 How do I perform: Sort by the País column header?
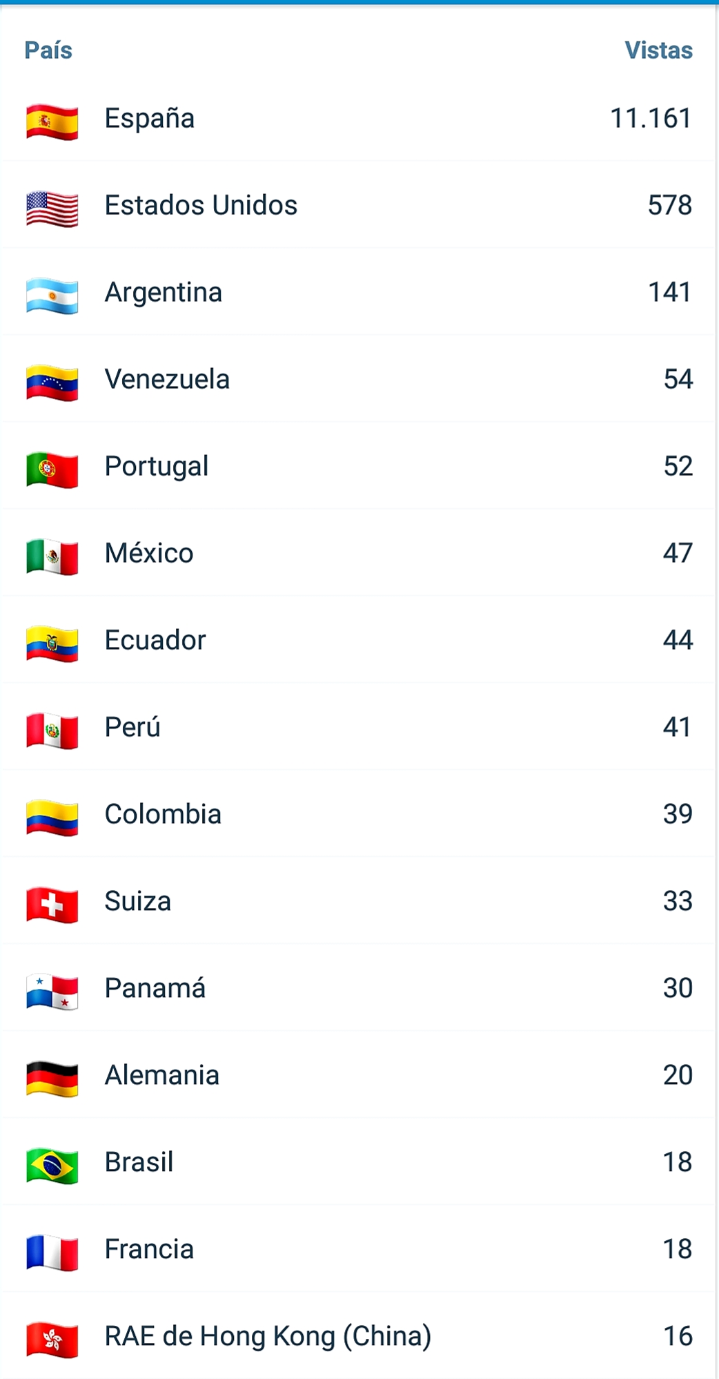pos(48,50)
